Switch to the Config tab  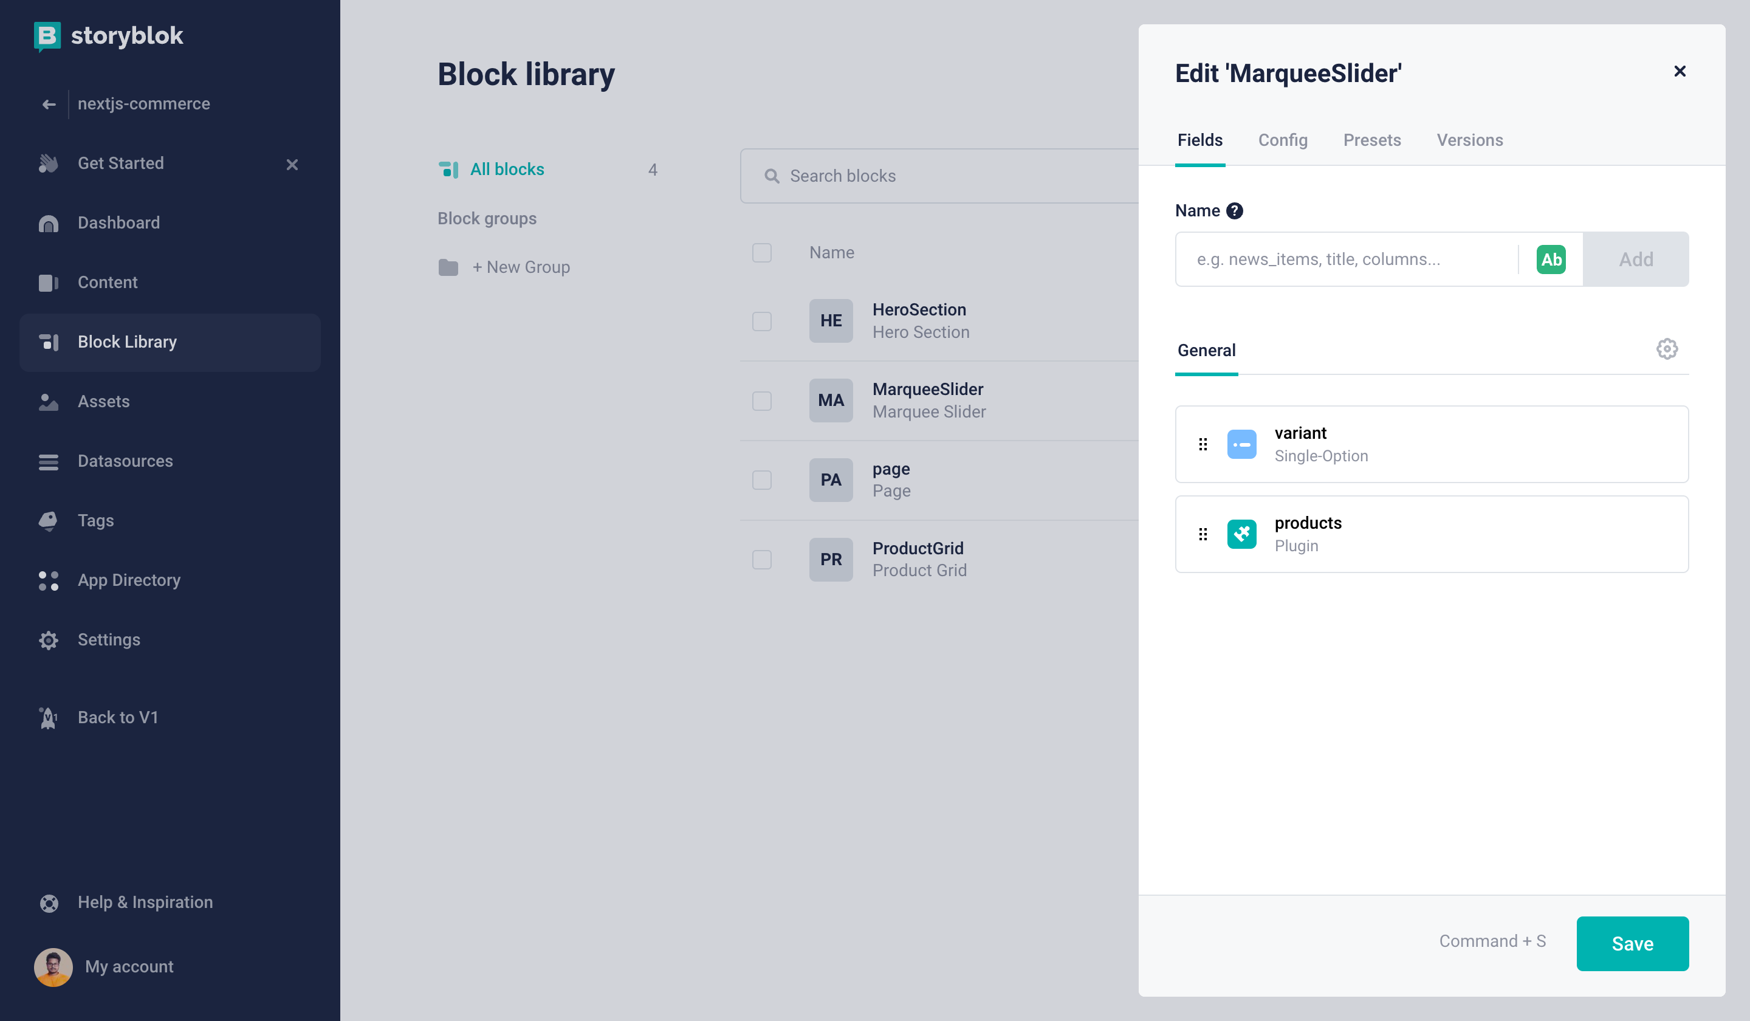tap(1283, 140)
